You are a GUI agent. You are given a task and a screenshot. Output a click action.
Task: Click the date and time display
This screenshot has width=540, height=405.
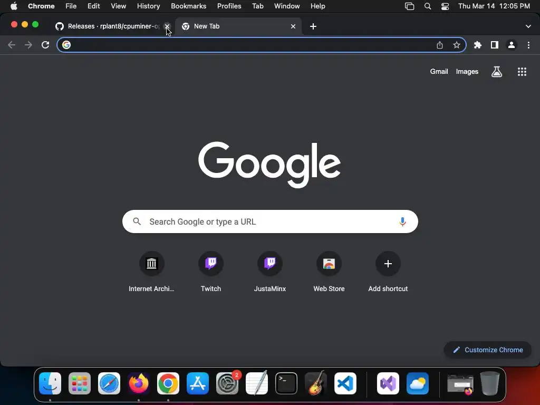pos(494,6)
